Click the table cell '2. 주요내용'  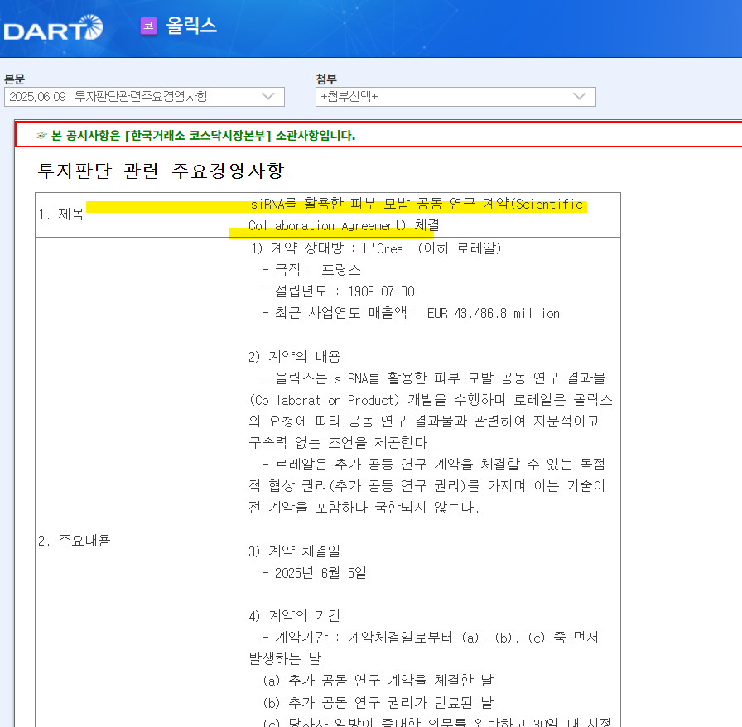[142, 541]
